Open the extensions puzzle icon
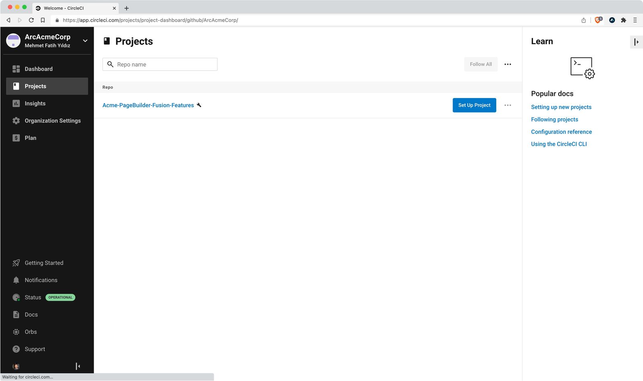 coord(624,20)
